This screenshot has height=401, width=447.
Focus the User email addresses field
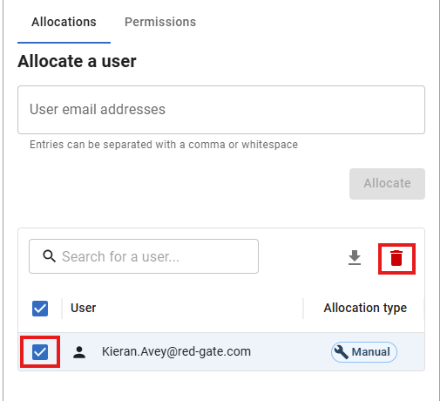tap(221, 110)
